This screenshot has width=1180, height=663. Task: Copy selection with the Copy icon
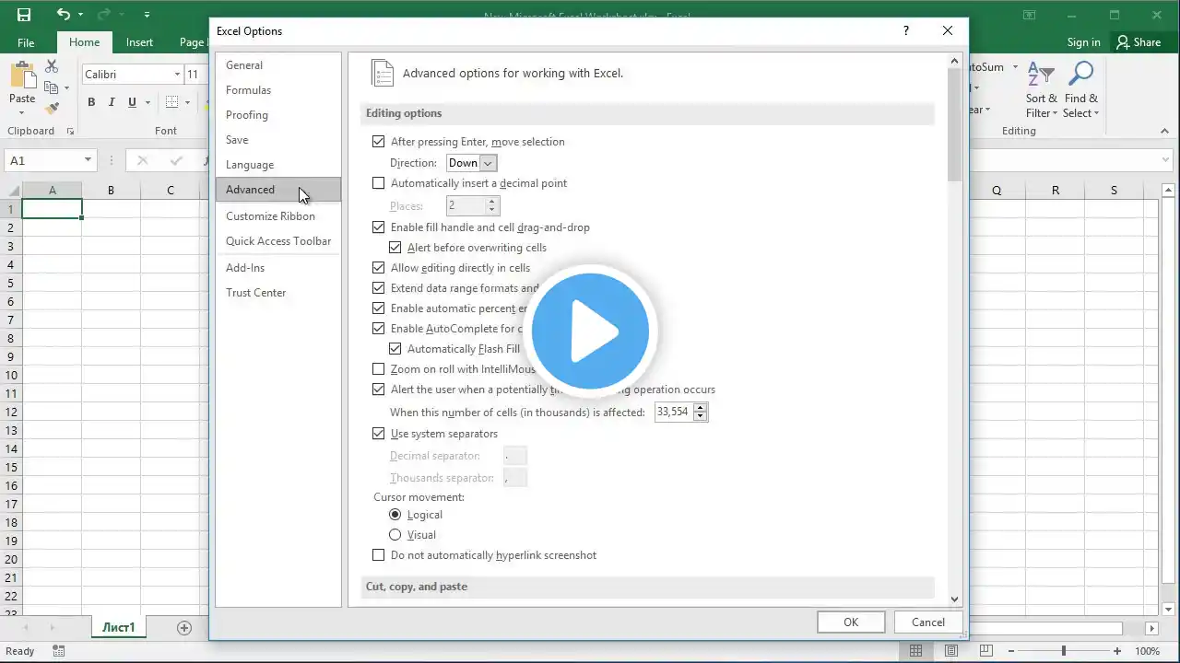(x=52, y=87)
